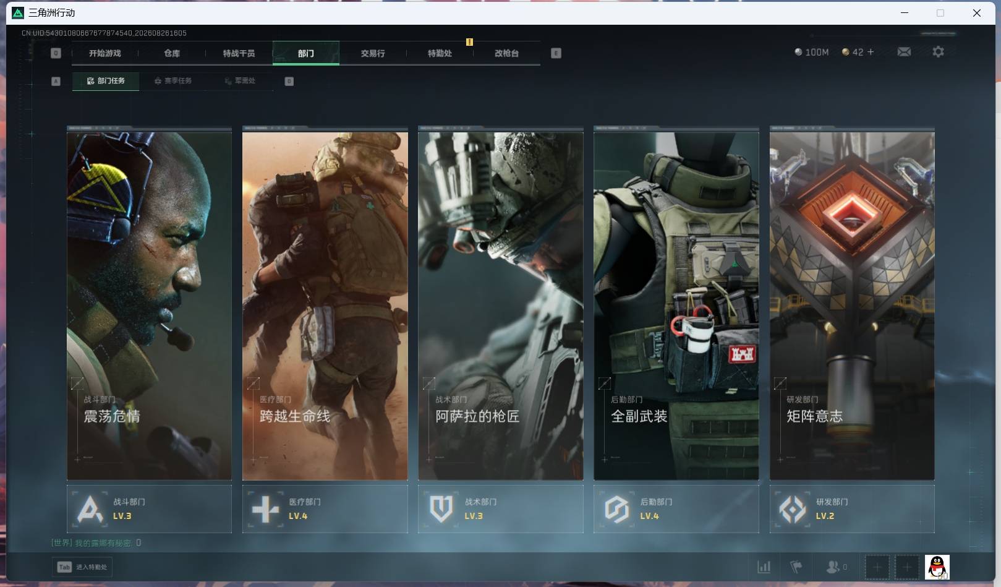Click the 进入特勤处 Tab button
The width and height of the screenshot is (1001, 587).
(x=82, y=567)
